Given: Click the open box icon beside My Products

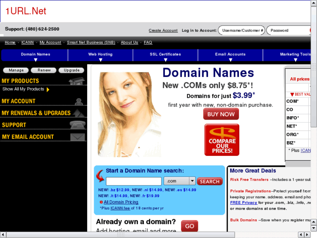Looking at the screenshot, I should tap(77, 81).
